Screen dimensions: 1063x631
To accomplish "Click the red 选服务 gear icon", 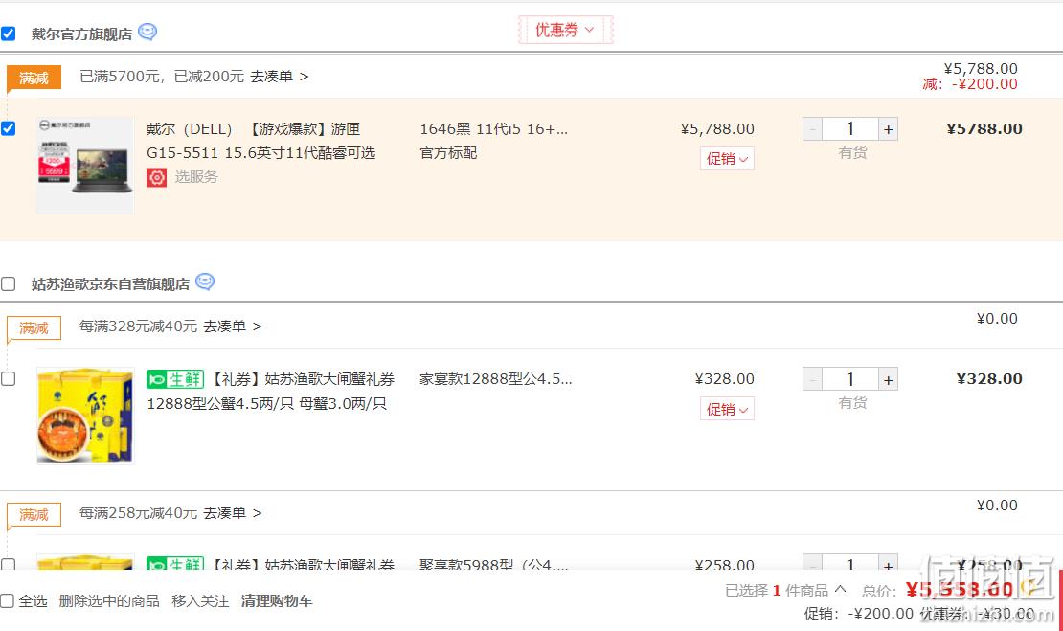I will 157,177.
